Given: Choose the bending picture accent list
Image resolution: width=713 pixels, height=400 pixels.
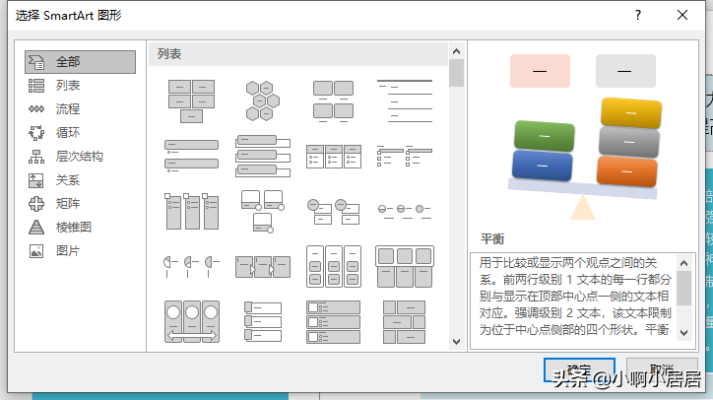Looking at the screenshot, I should (x=262, y=211).
